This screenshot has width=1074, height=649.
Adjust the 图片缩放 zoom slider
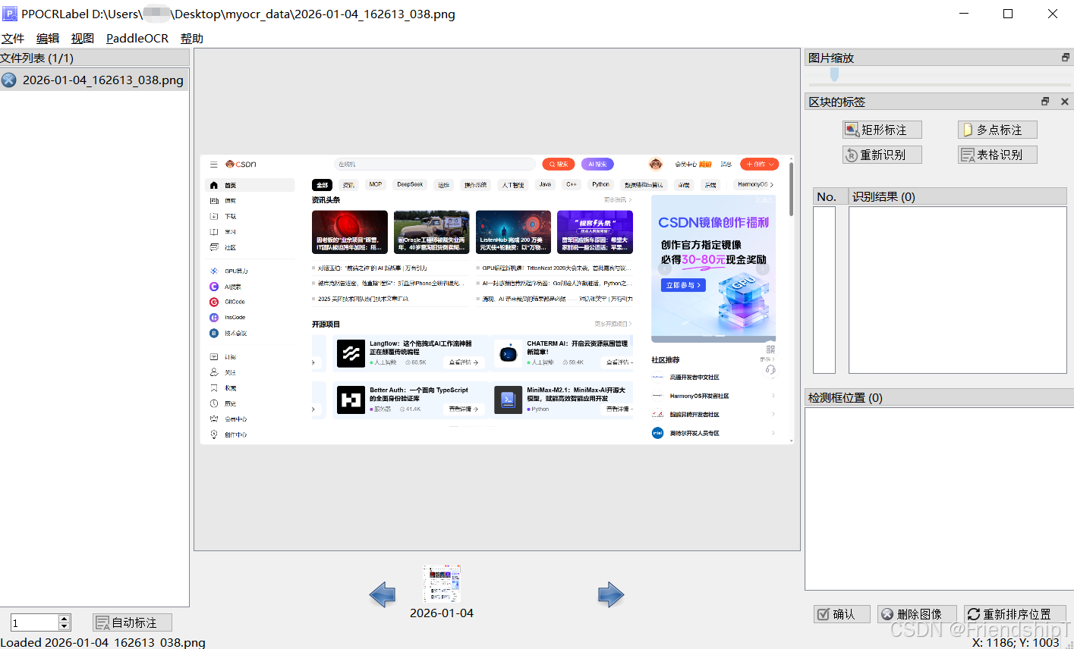834,74
